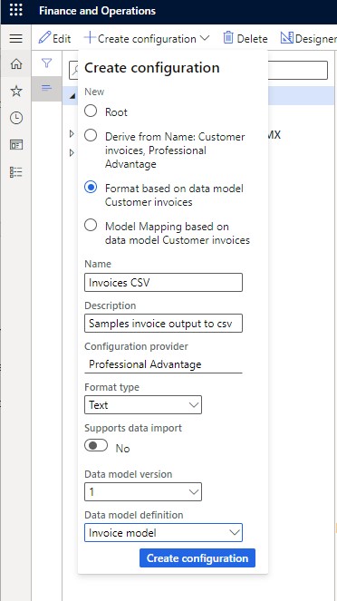
Task: Click Edit pencil button
Action: click(54, 38)
